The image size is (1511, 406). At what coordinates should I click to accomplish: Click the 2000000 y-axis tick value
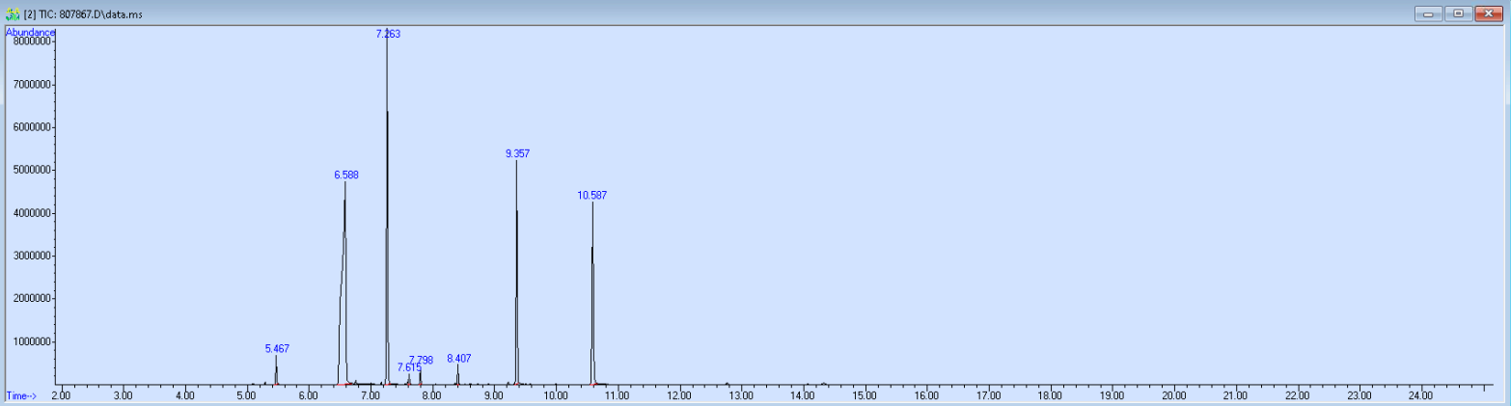(32, 299)
